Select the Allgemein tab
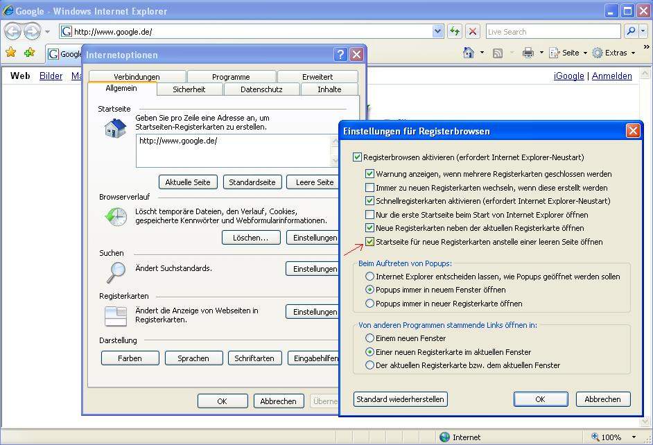 pyautogui.click(x=121, y=88)
